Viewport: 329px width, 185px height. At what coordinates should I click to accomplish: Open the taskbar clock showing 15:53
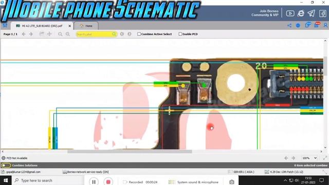click(x=308, y=180)
